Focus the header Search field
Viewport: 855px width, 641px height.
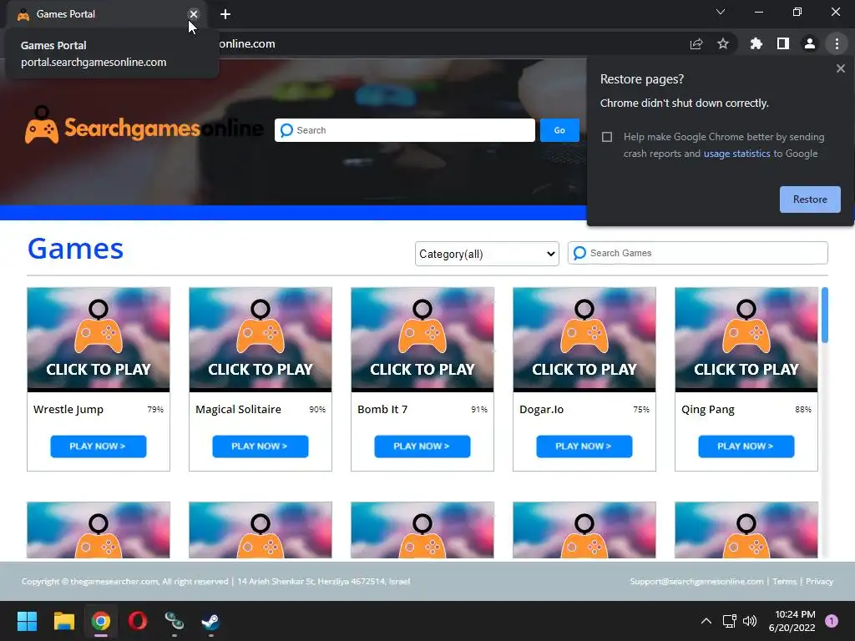405,130
